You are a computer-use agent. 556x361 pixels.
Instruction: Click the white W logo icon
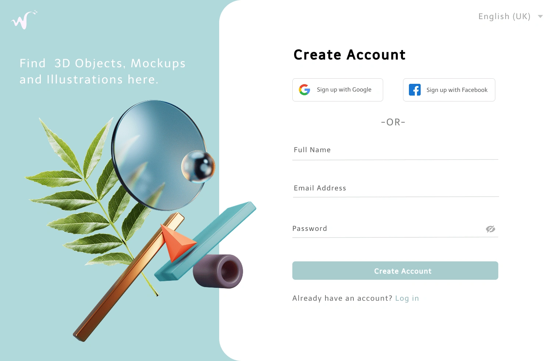[x=24, y=20]
